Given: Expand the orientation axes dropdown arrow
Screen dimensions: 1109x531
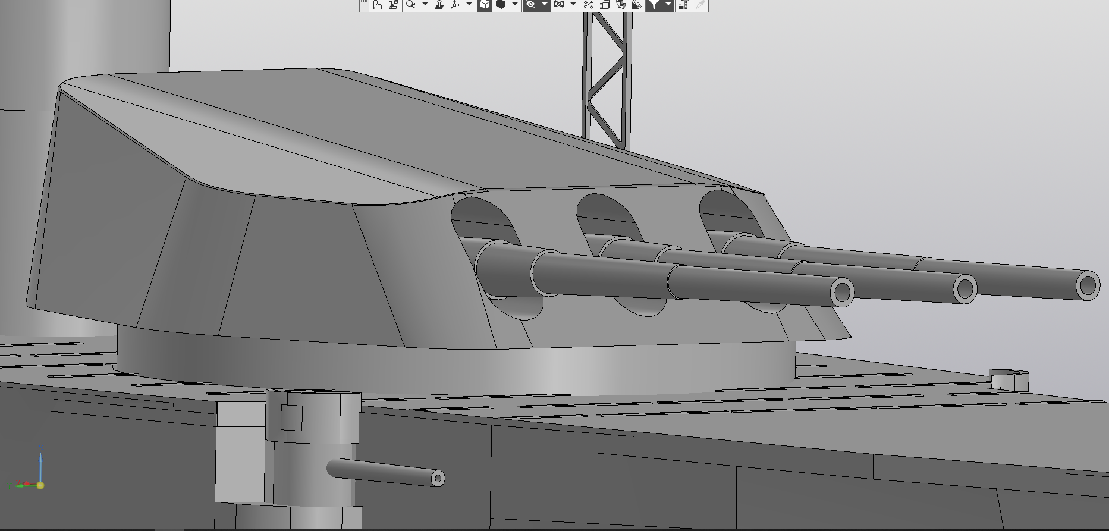Looking at the screenshot, I should tap(469, 5).
